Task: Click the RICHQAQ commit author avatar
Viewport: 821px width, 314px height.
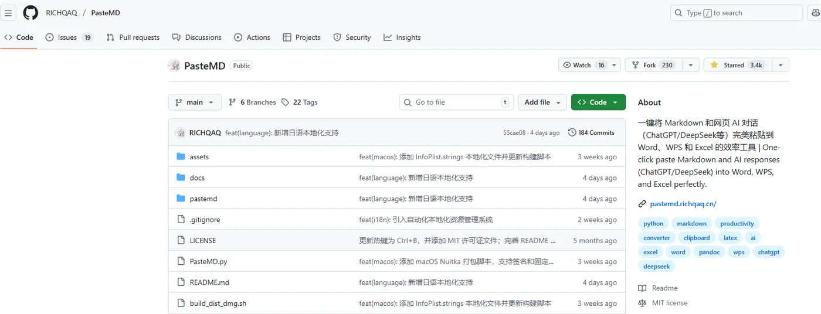Action: (181, 133)
